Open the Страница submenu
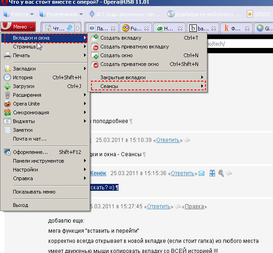 click(x=45, y=47)
